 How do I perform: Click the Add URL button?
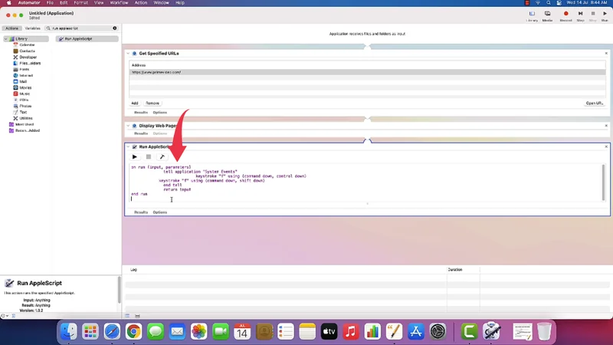[x=135, y=103]
